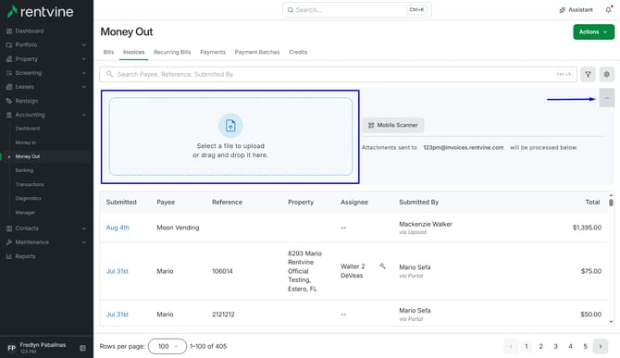
Task: Open Transactions submenu item
Action: (30, 184)
